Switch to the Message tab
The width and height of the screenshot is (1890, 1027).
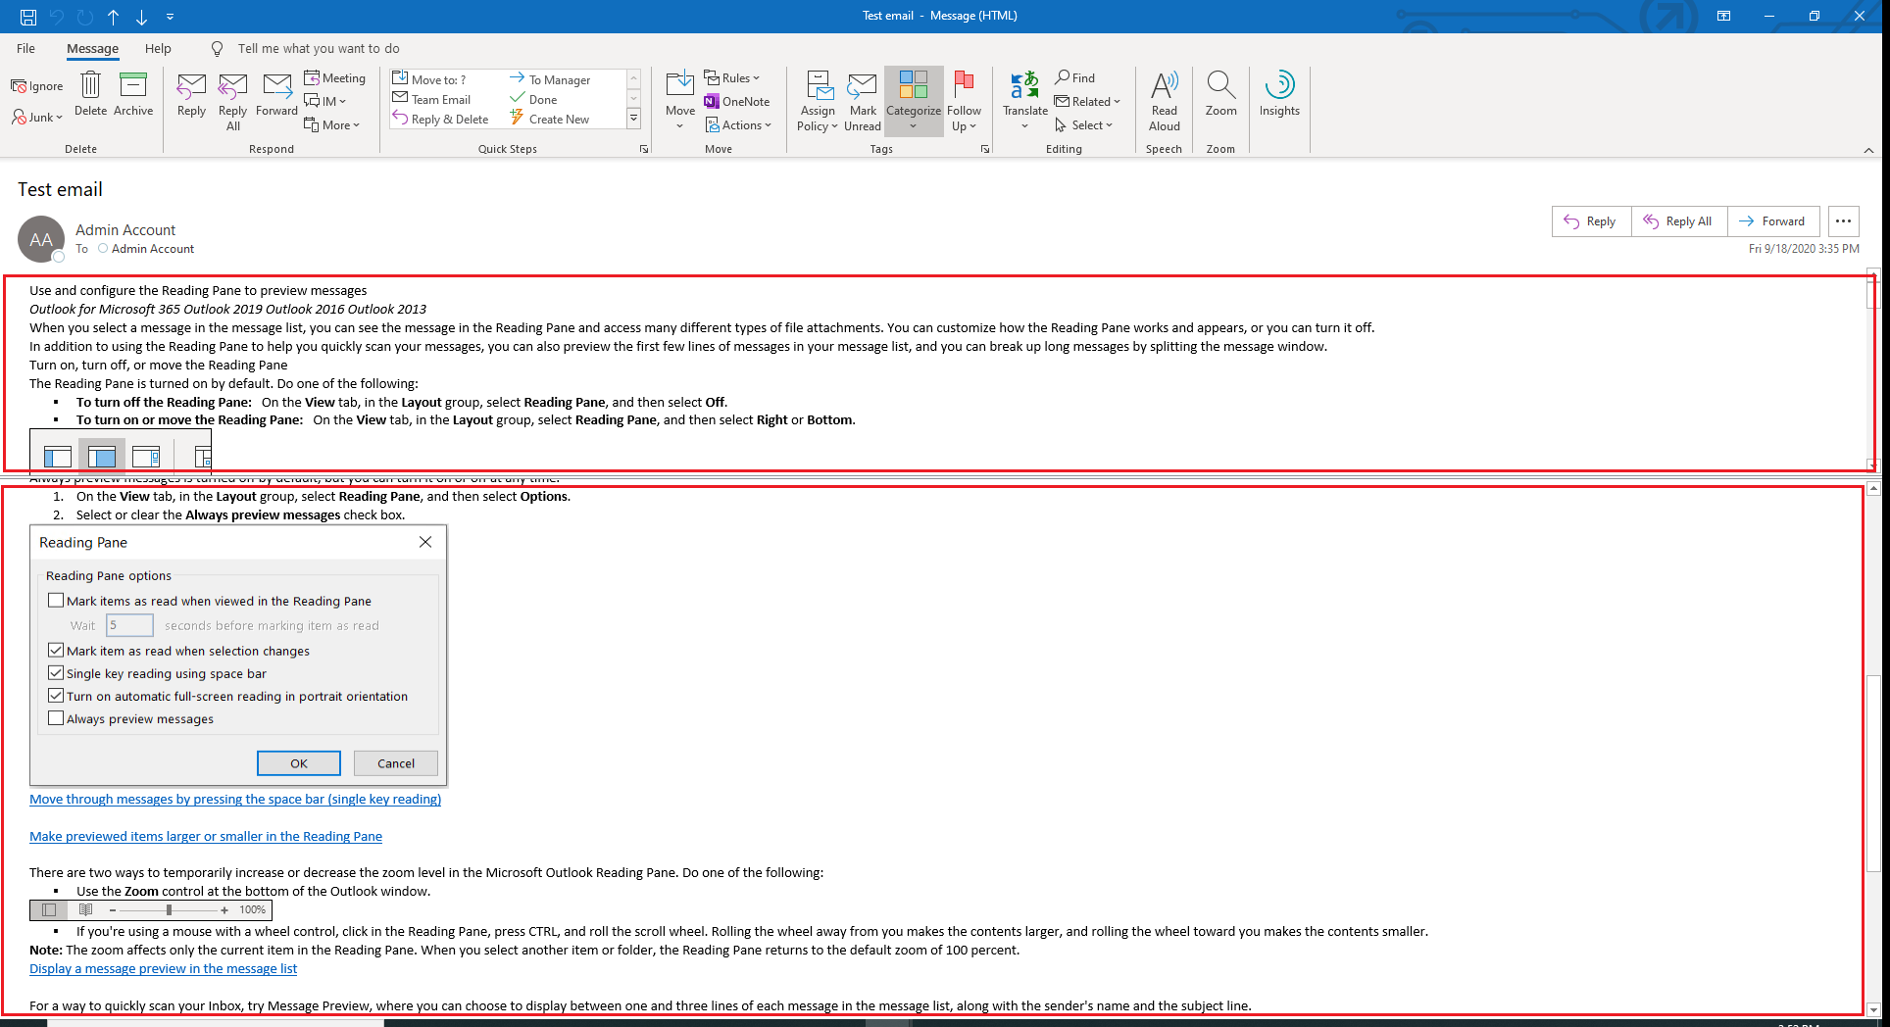click(92, 48)
